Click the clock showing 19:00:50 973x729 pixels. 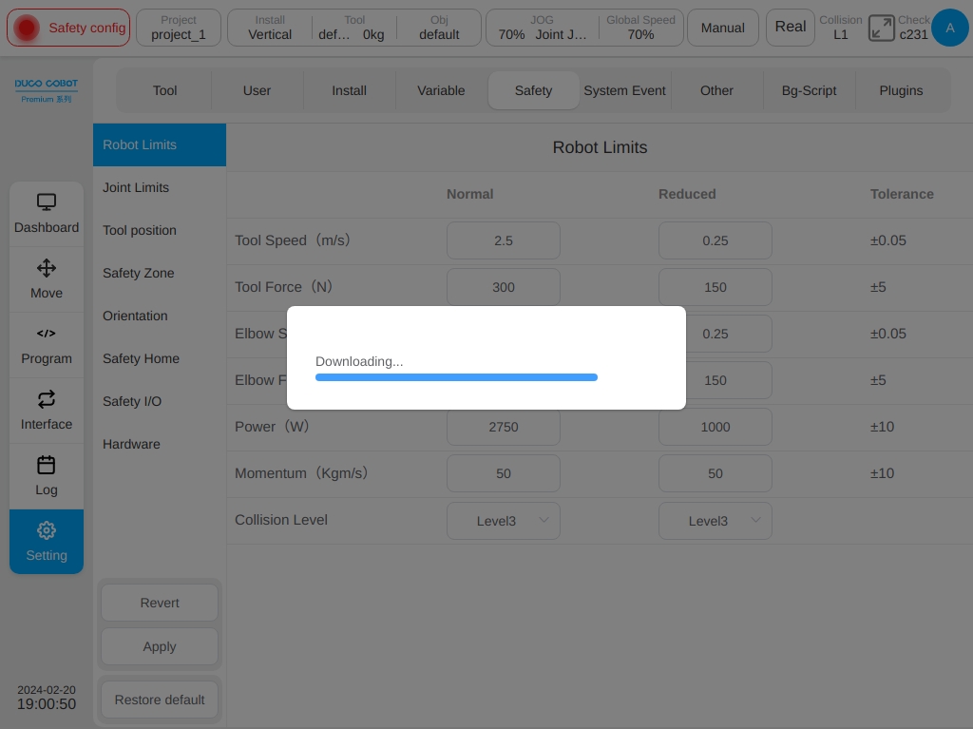47,704
